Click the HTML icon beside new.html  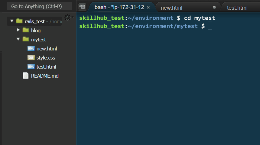point(31,48)
